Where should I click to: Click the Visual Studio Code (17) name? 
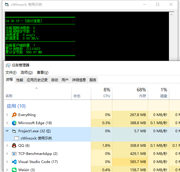click(38, 162)
